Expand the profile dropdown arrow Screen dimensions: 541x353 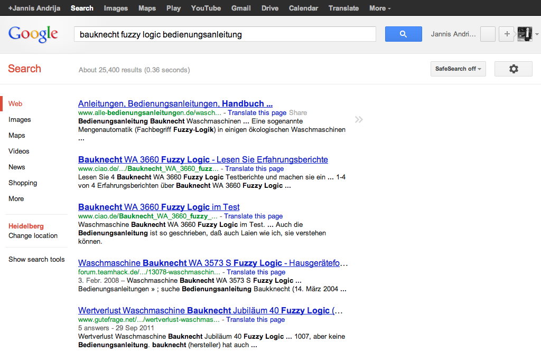click(x=537, y=34)
